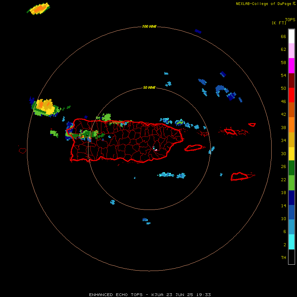Click the legend value 10
The height and width of the screenshot is (297, 297).
[x=283, y=218]
